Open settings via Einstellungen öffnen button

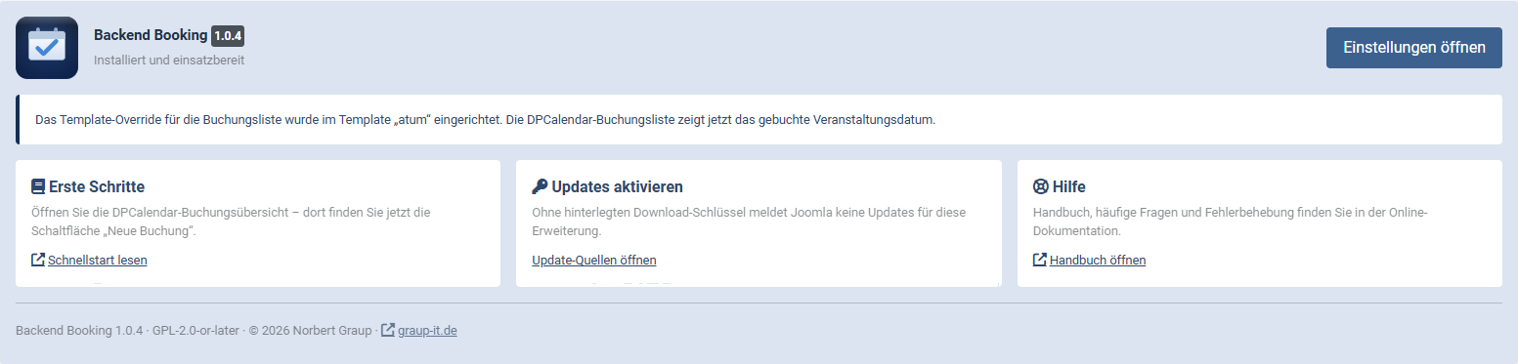click(1414, 48)
